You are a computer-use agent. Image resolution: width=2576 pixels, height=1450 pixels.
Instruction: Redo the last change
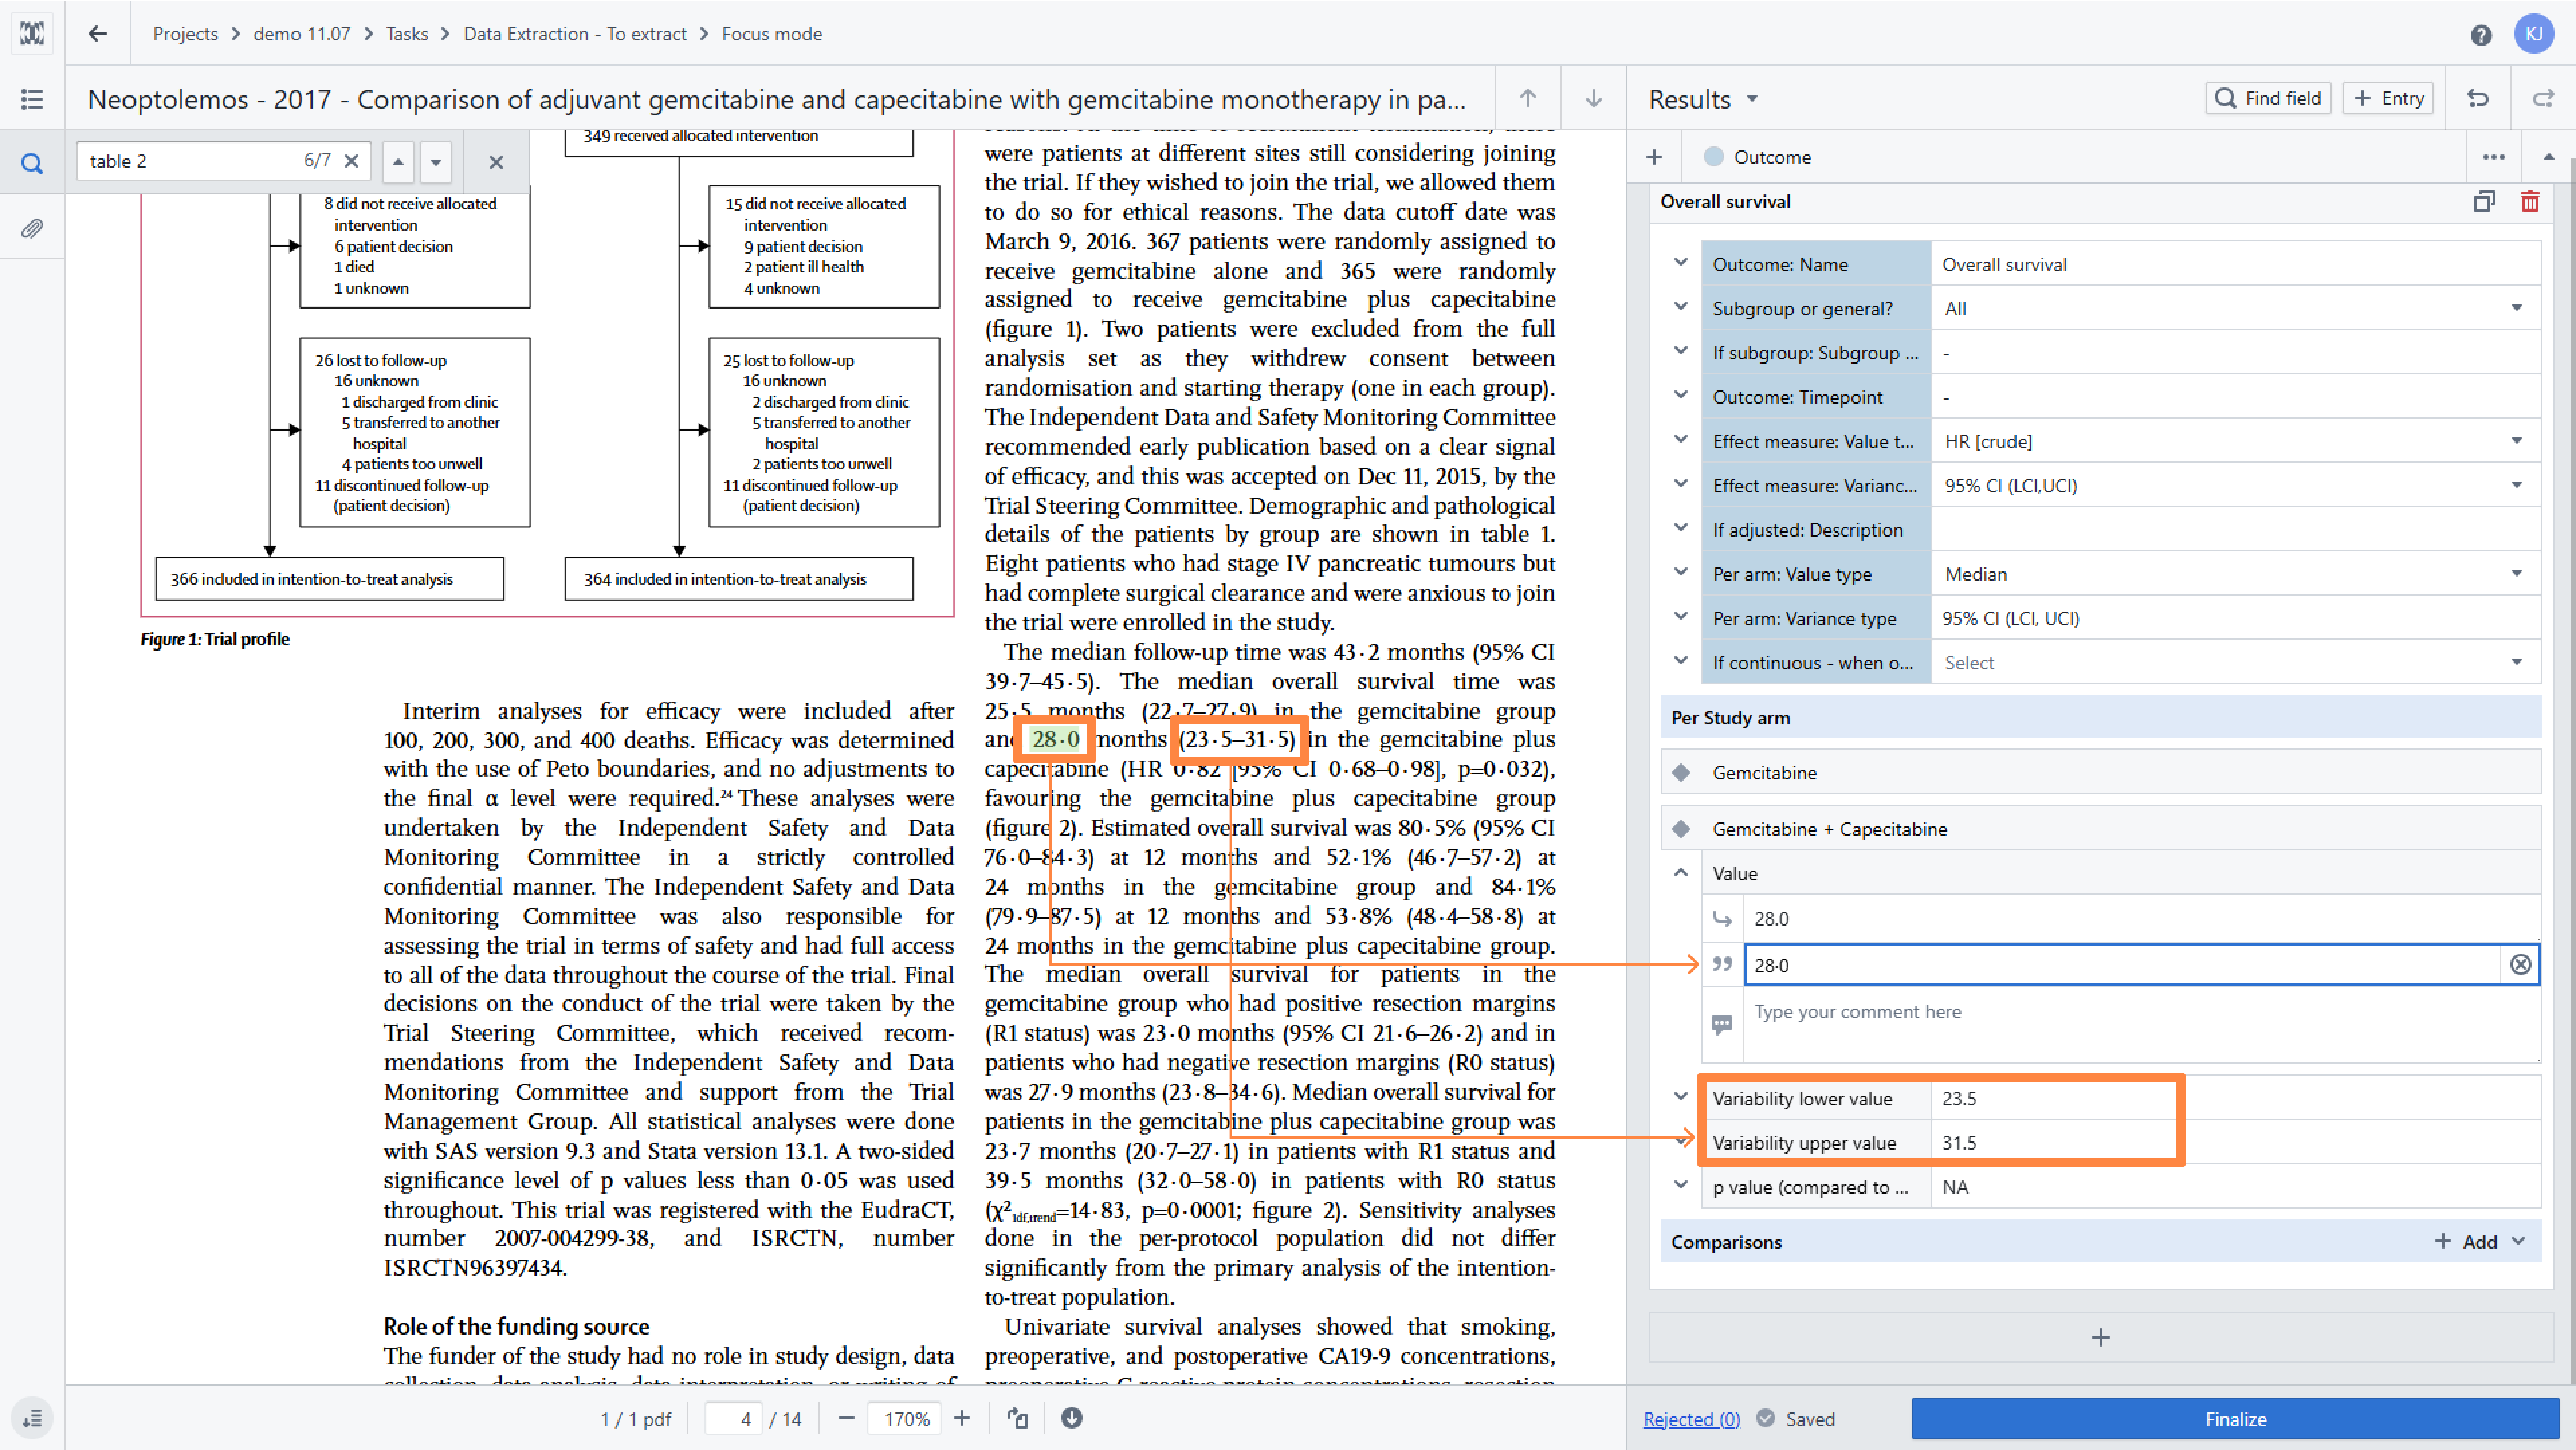point(2543,98)
